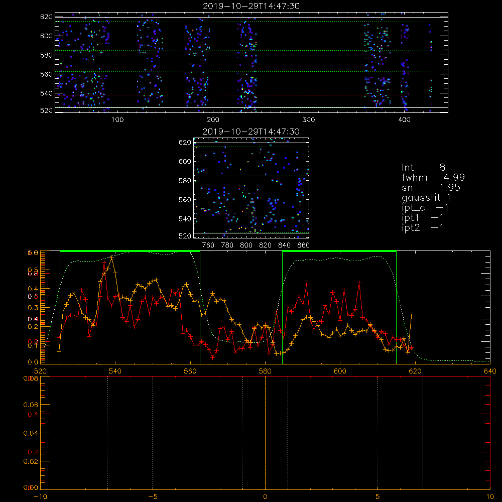The height and width of the screenshot is (502, 502).
Task: Click the orange vertical center line at zero
Action: click(x=266, y=433)
